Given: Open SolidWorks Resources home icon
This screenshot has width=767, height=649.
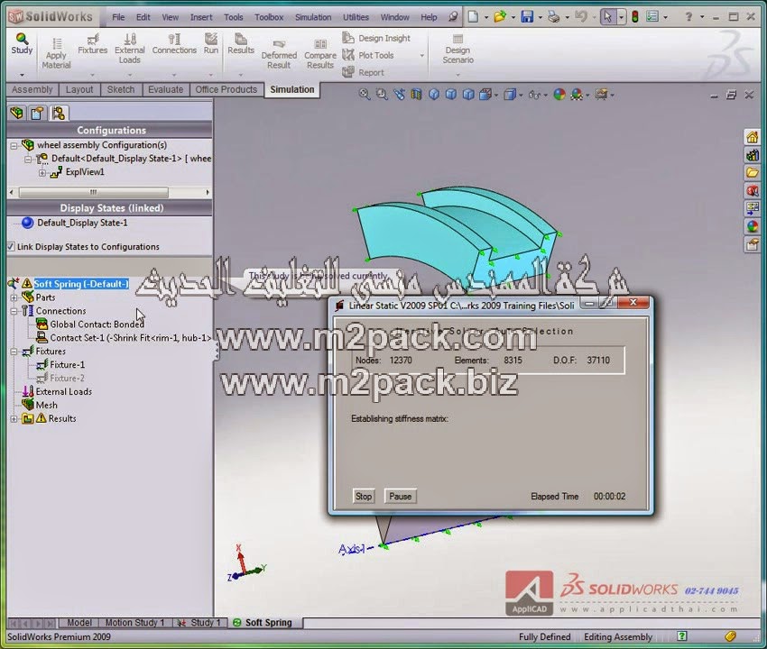Looking at the screenshot, I should (753, 137).
